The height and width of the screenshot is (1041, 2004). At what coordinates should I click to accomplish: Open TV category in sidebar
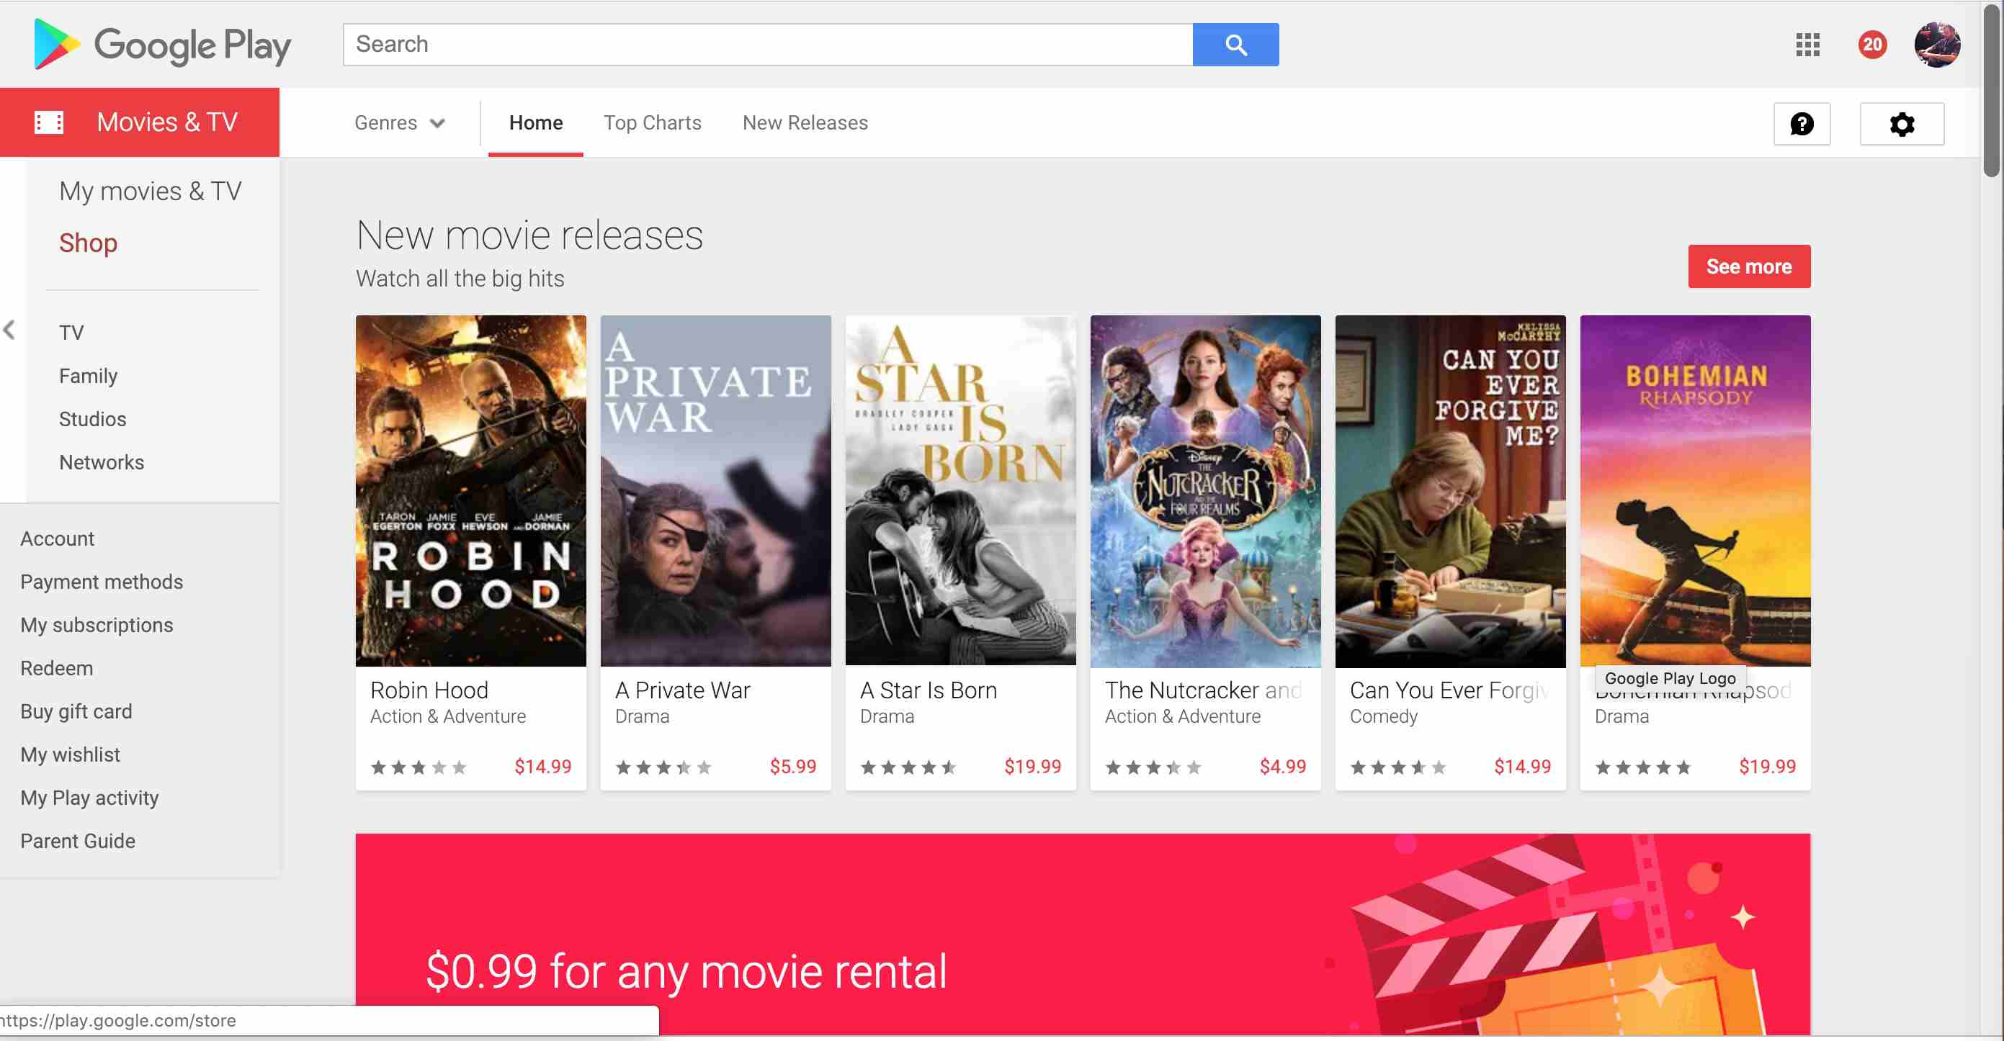click(x=71, y=332)
